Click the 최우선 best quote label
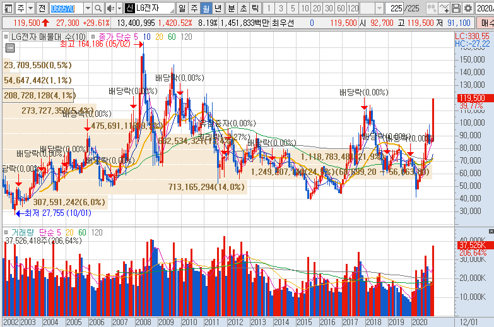This screenshot has height=327, width=494. point(283,23)
